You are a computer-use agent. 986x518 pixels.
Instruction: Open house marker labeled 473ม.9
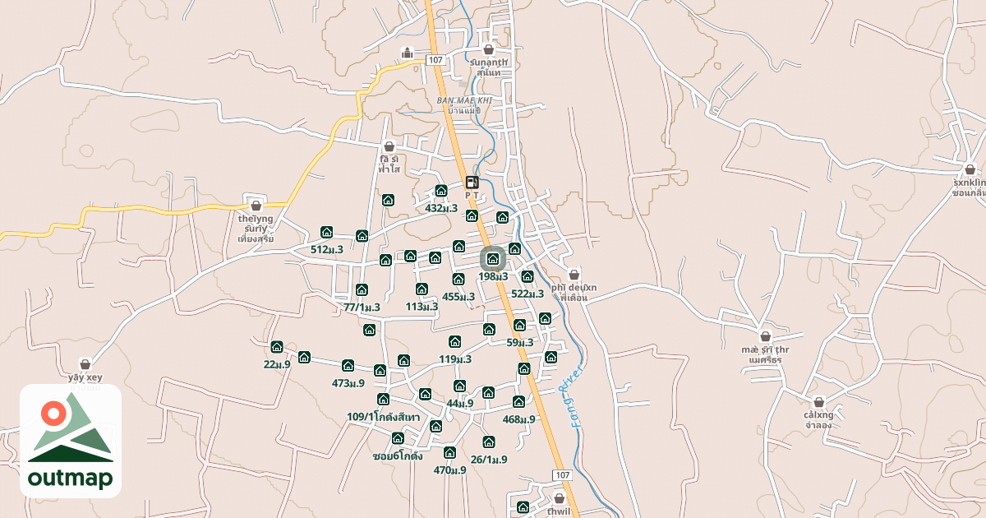(348, 366)
